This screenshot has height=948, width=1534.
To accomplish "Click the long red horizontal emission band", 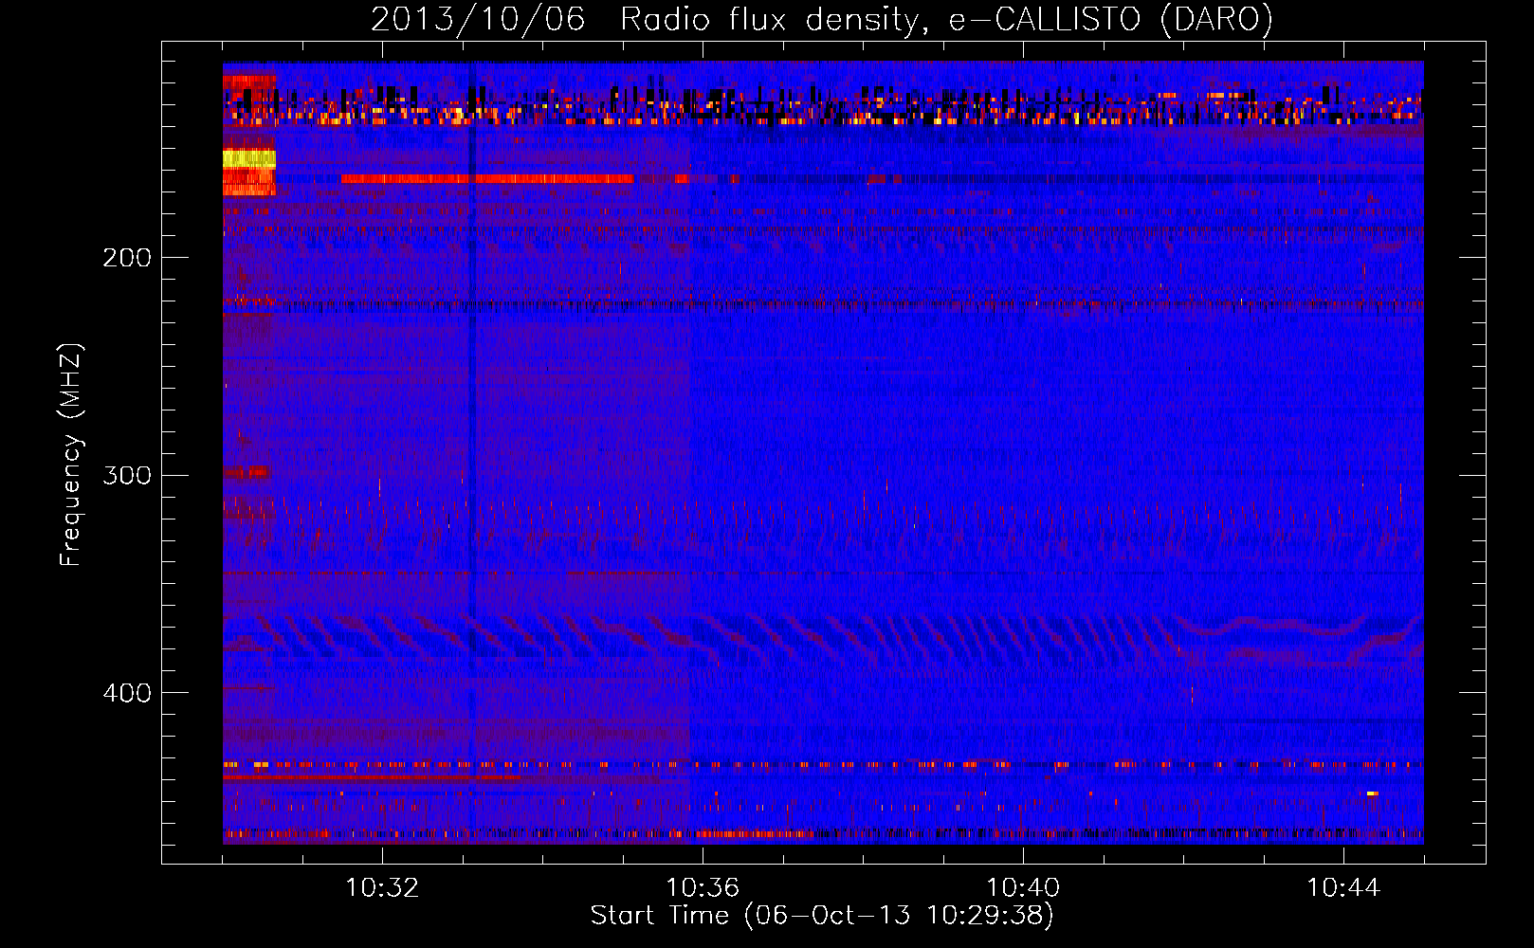I will (486, 178).
